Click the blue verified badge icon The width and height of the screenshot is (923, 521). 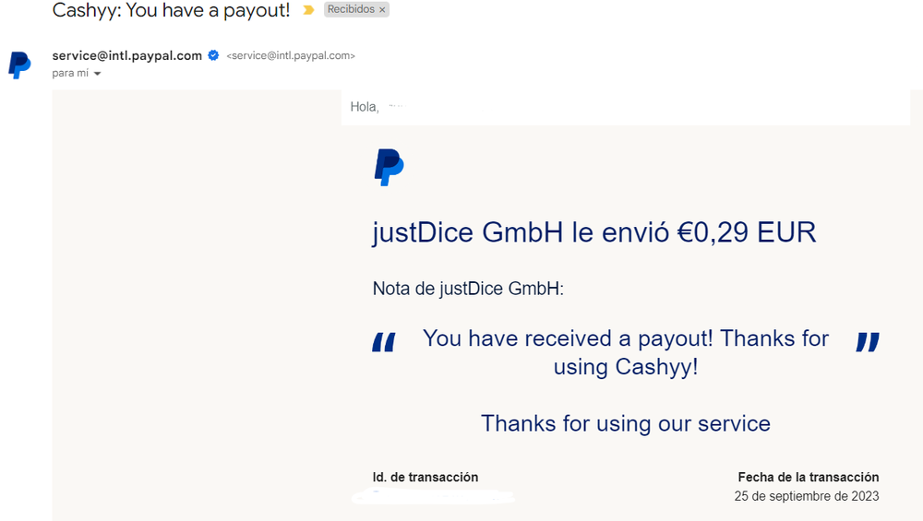click(213, 55)
